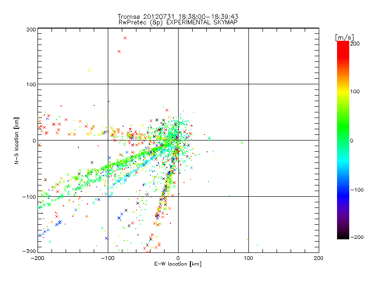The width and height of the screenshot is (375, 281).
Task: Click the "-200" tick label on N-S axis
Action: click(x=29, y=251)
